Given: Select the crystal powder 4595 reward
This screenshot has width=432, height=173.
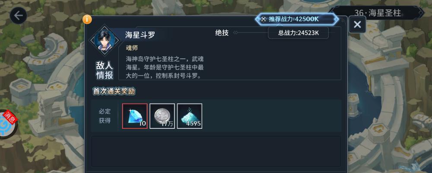Looking at the screenshot, I should 190,116.
